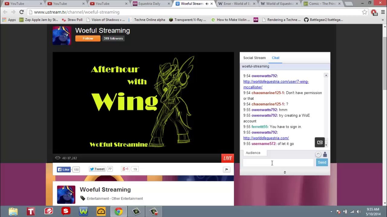Viewport: 387px width, 217px height.
Task: Open the worldofequestria.com link in chat
Action: click(x=266, y=138)
